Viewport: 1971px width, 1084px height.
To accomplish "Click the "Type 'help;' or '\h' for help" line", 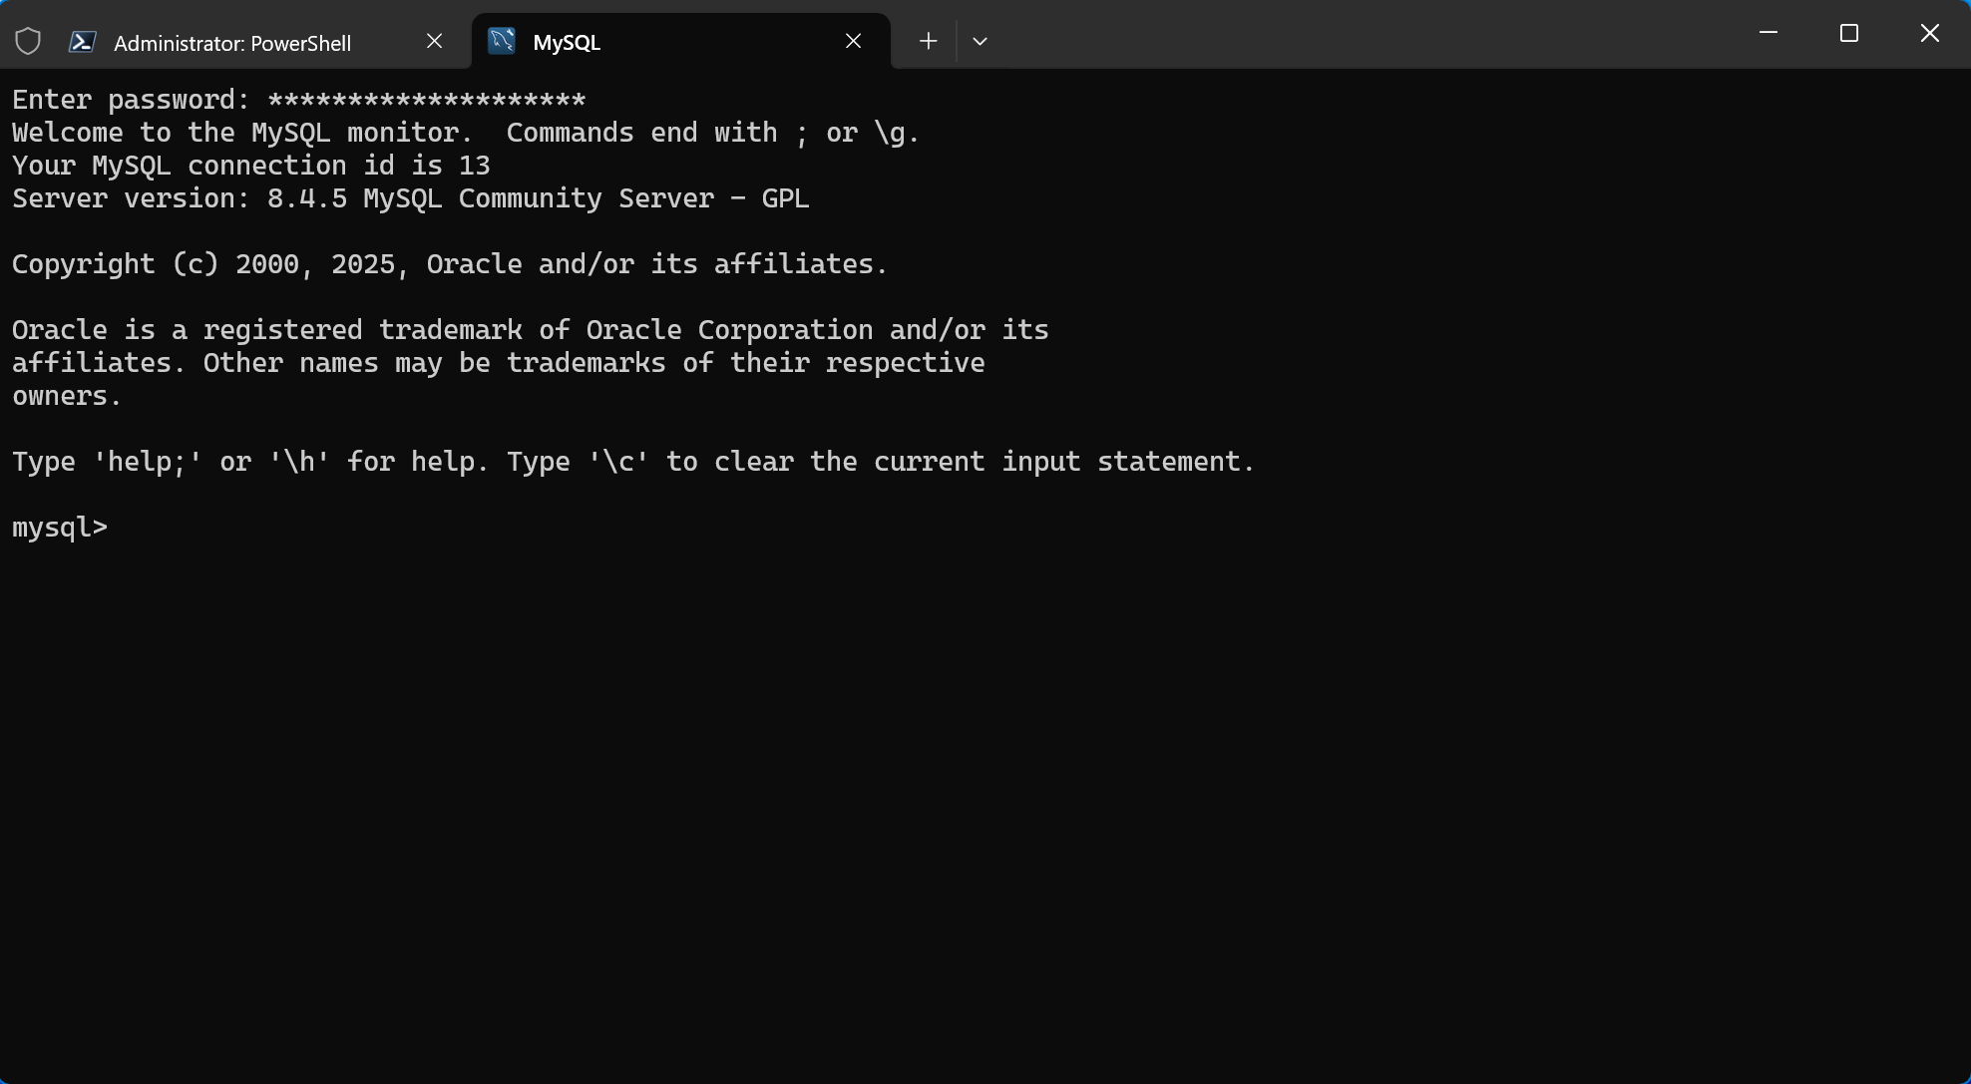I will click(x=633, y=462).
